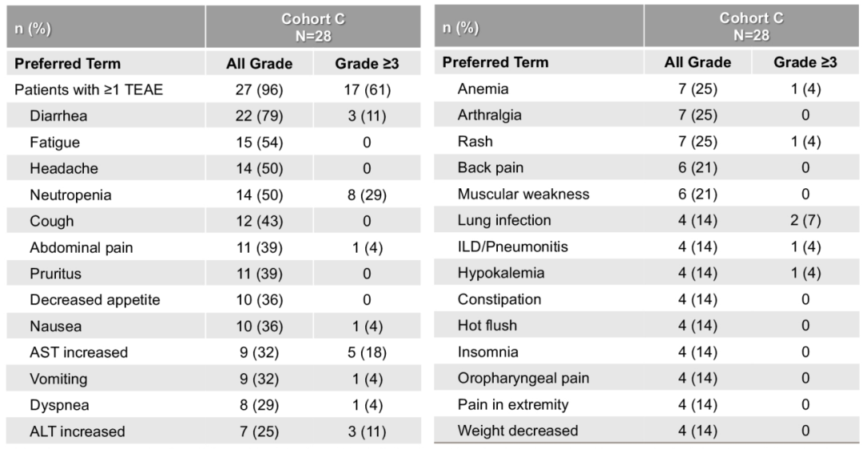Select the Diarrhea row label
The height and width of the screenshot is (449, 863).
[58, 116]
